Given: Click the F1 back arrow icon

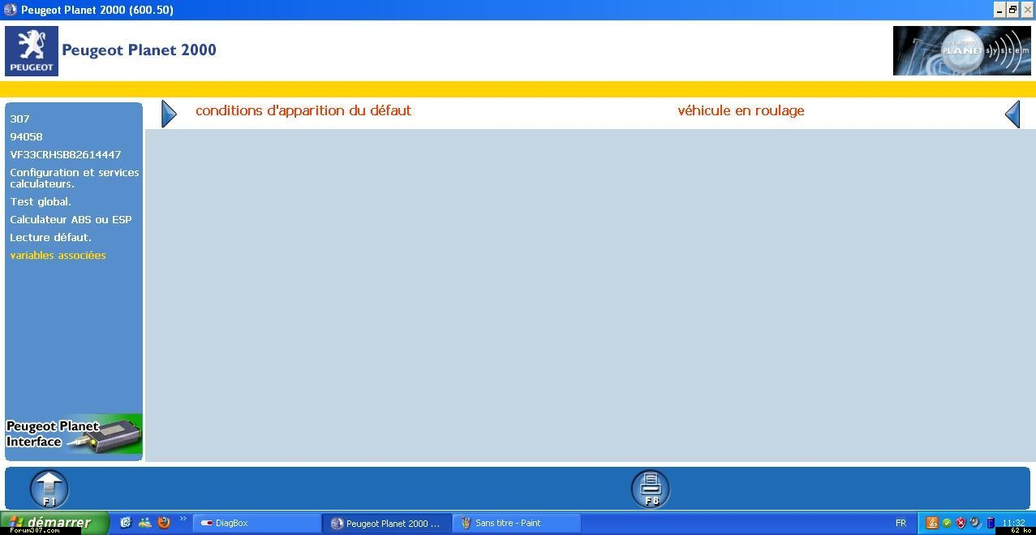Looking at the screenshot, I should pos(49,489).
